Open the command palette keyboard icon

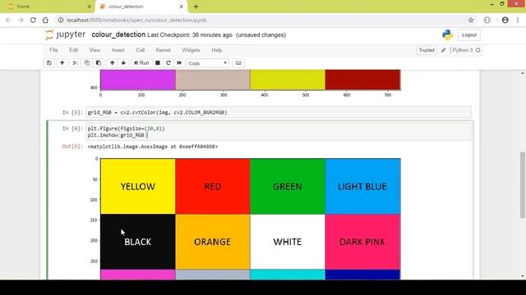coord(238,63)
